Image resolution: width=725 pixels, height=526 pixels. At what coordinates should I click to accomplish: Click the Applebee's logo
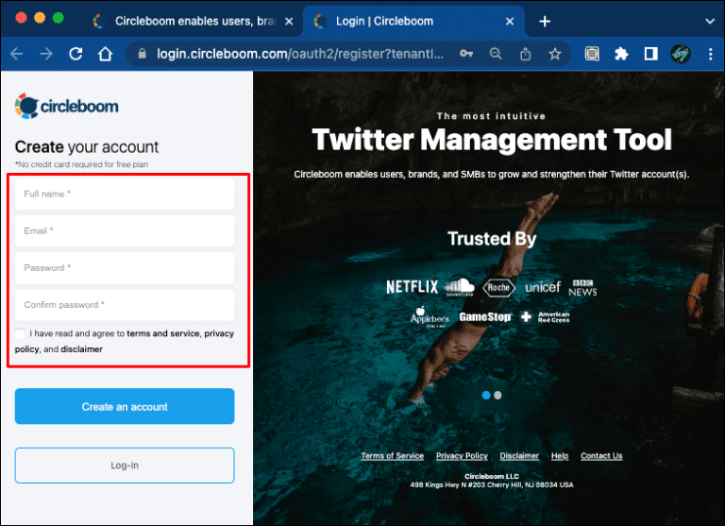430,317
